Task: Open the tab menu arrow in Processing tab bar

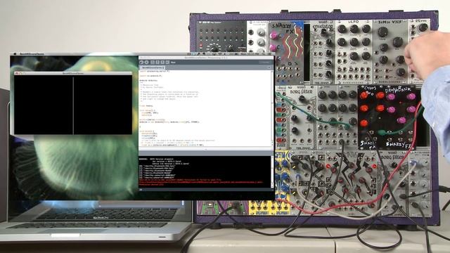Action: pyautogui.click(x=269, y=67)
